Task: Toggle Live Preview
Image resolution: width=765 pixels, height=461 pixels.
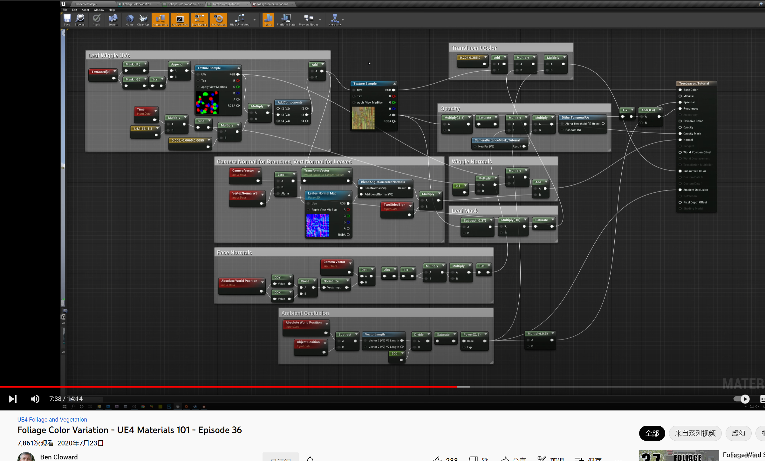Action: pos(180,20)
